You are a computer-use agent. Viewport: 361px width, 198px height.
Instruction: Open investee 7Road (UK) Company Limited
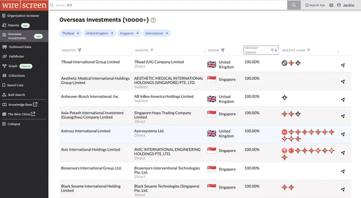[x=159, y=62]
